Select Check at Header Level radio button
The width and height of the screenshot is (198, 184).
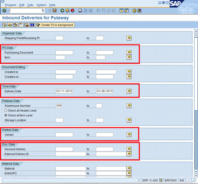[x=6, y=111]
